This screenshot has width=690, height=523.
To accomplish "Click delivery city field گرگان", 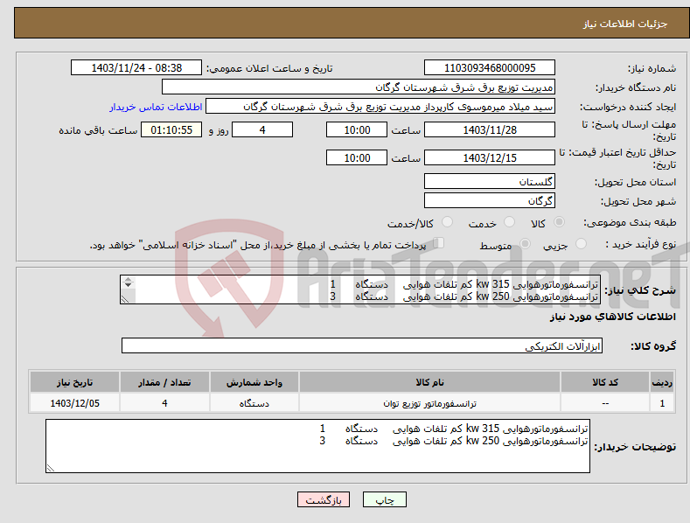I will point(490,201).
